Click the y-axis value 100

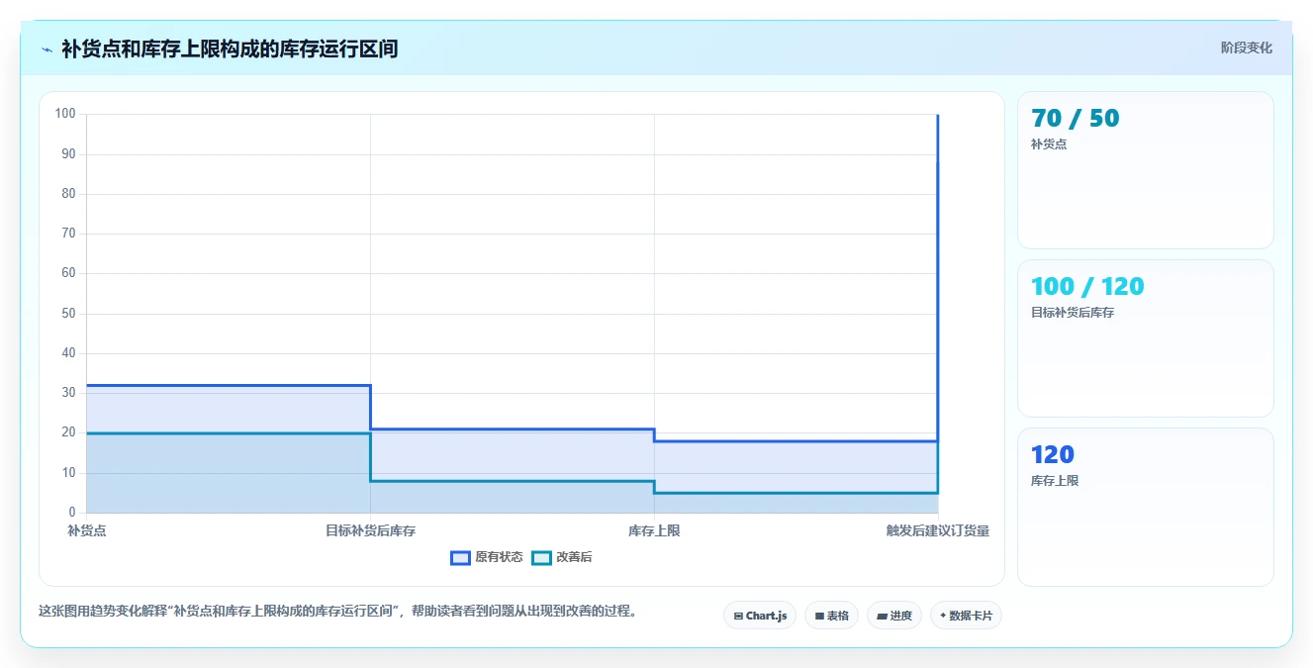(65, 114)
